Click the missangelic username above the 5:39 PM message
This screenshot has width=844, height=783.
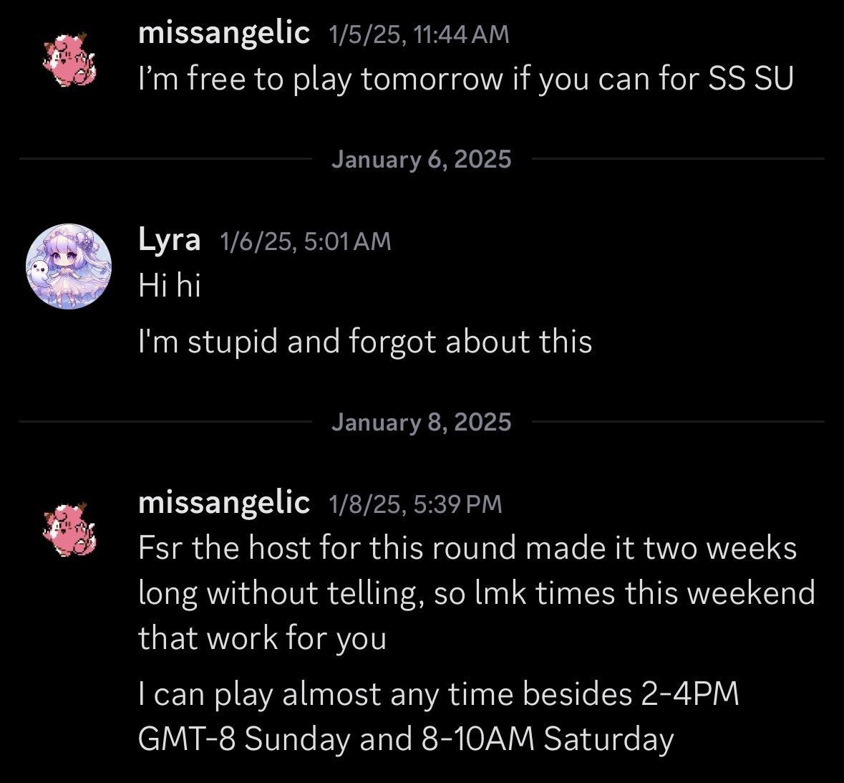tap(224, 502)
